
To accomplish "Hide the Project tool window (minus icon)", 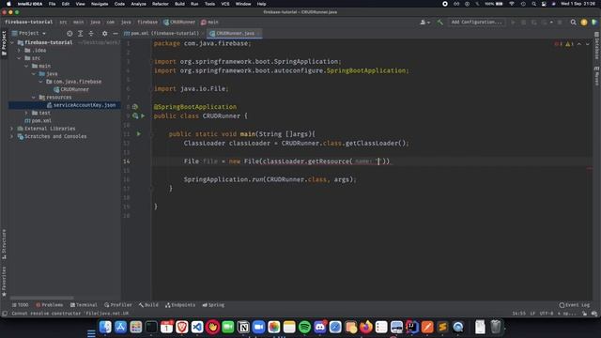I will (115, 34).
